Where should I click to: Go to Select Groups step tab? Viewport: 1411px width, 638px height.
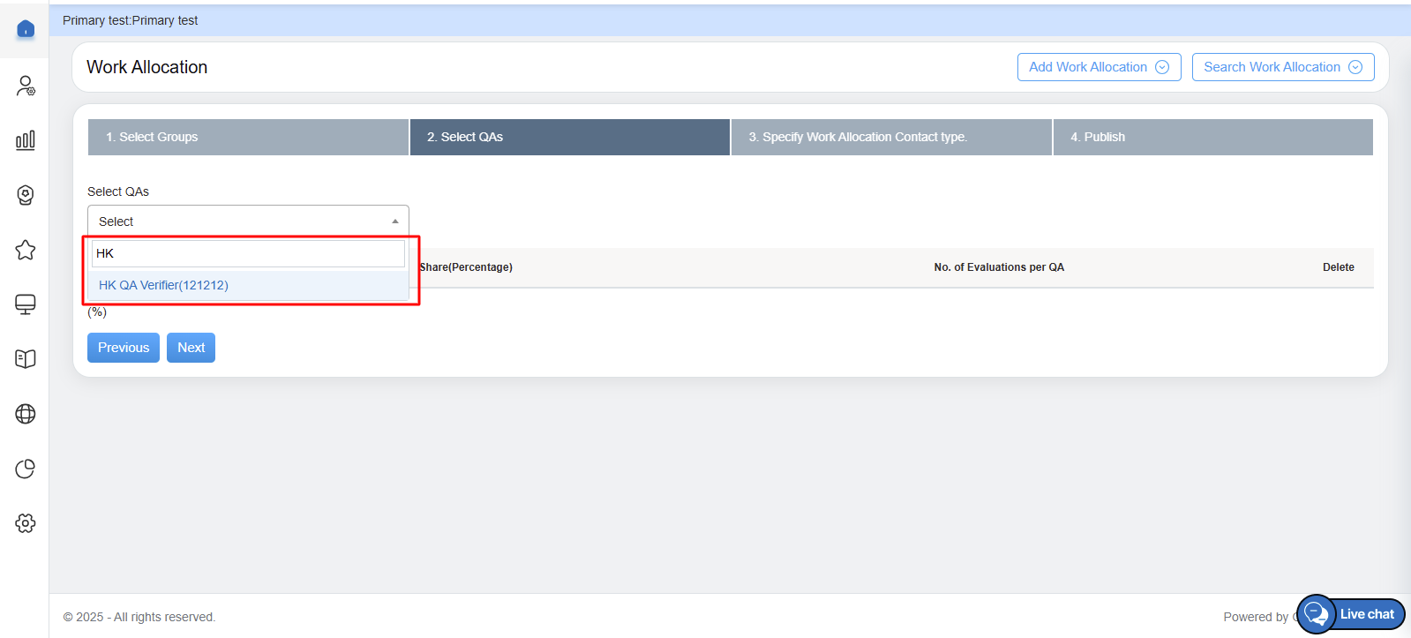pyautogui.click(x=248, y=137)
